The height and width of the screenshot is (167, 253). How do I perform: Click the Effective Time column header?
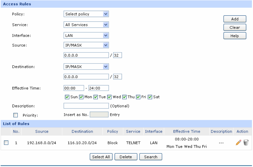tap(187, 132)
